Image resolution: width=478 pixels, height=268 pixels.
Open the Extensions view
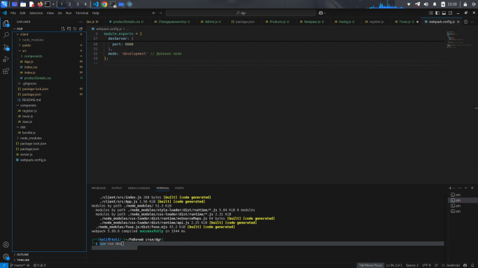point(6,71)
